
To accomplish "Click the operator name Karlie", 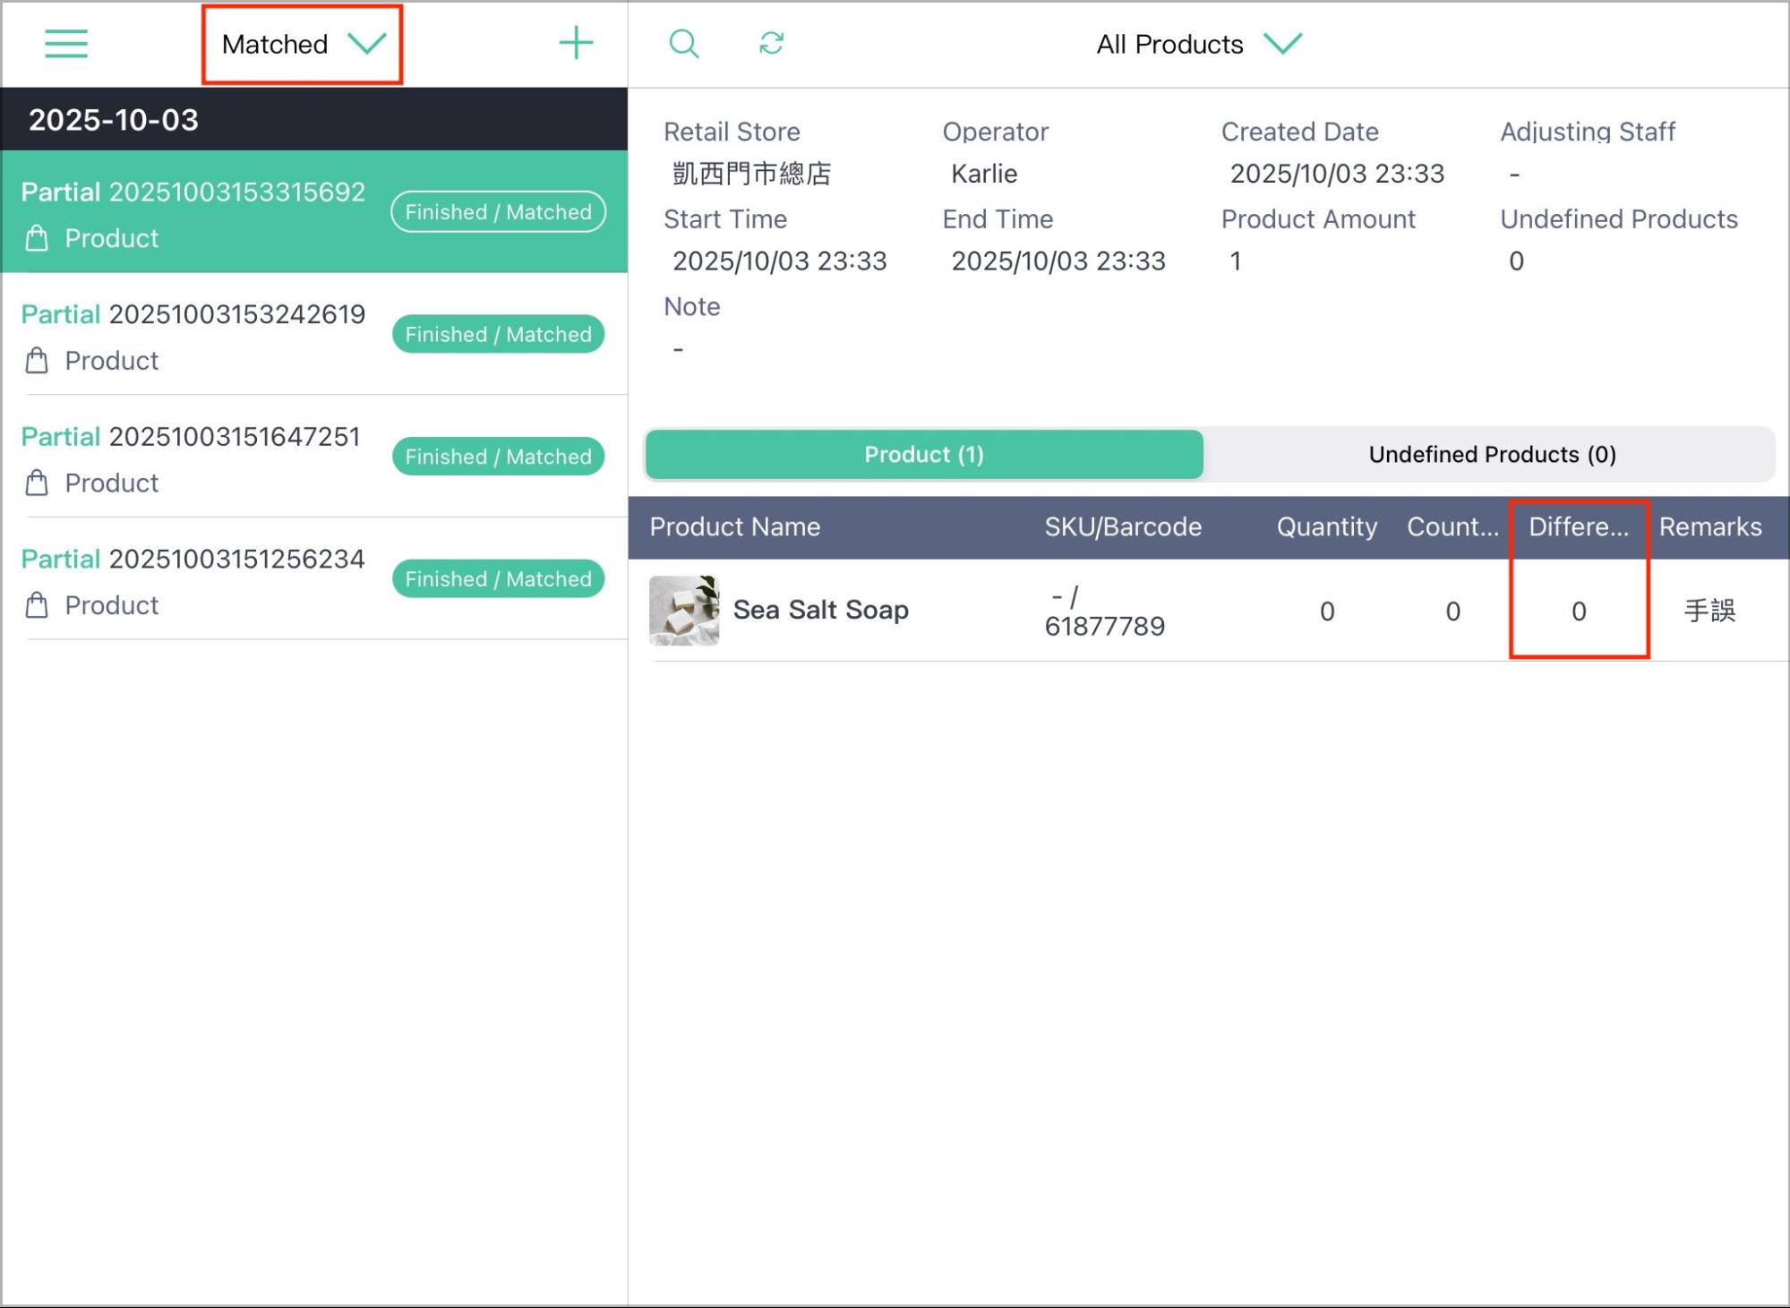I will [984, 174].
